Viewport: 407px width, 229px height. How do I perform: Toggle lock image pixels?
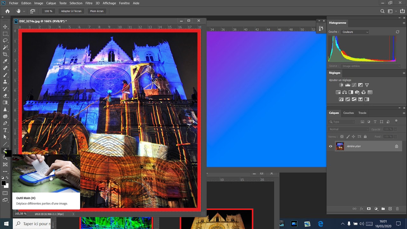[x=348, y=136]
